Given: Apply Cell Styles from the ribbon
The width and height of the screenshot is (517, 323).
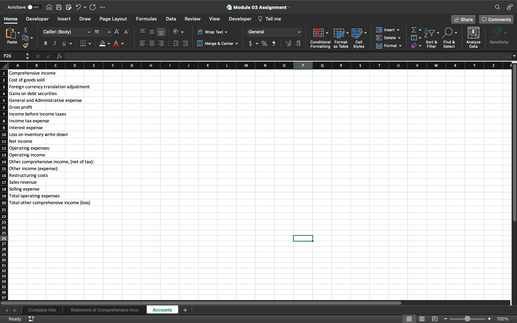Looking at the screenshot, I should pyautogui.click(x=359, y=37).
